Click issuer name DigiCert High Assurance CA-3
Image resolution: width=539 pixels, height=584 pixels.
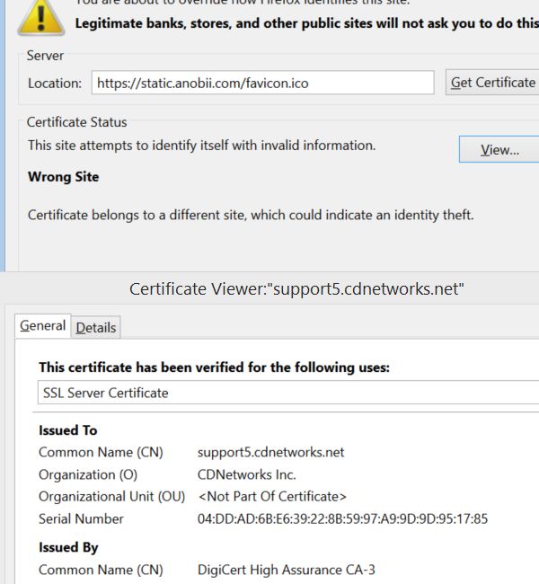286,570
